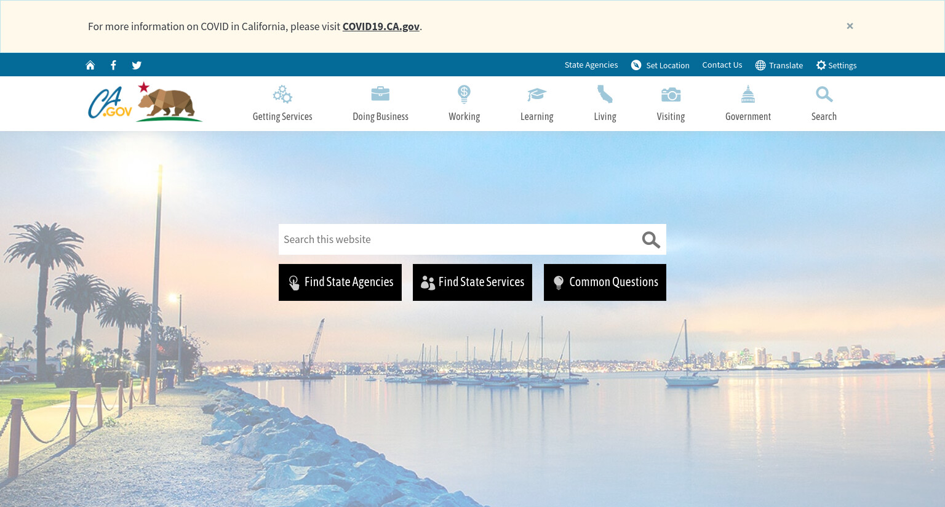945x507 pixels.
Task: Dismiss the COVID alert banner
Action: (x=850, y=26)
